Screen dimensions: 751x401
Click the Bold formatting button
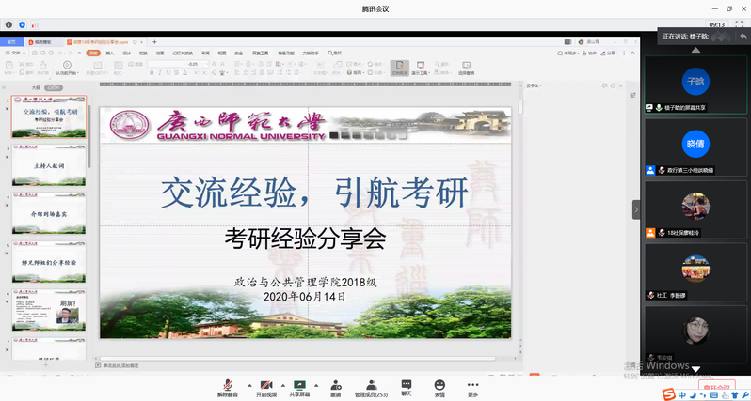tap(152, 73)
